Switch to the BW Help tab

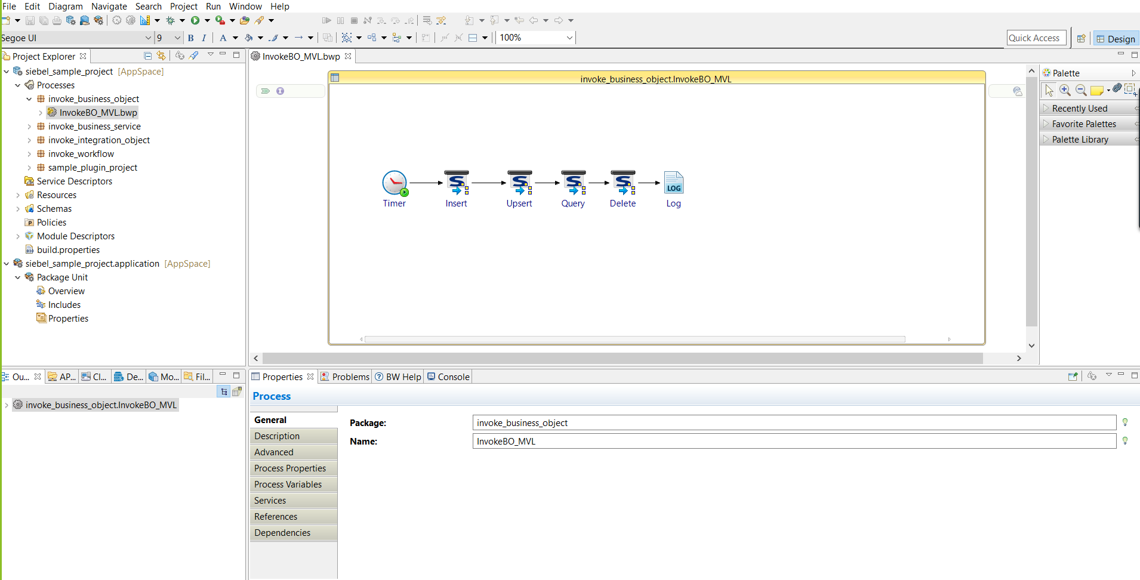398,377
